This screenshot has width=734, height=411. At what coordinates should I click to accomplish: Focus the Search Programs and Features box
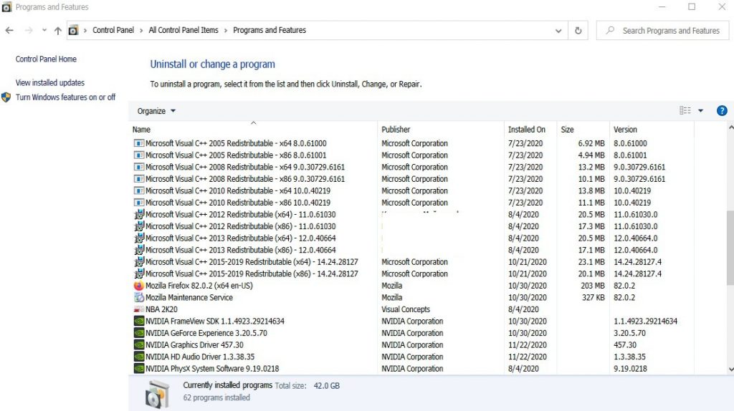click(663, 30)
